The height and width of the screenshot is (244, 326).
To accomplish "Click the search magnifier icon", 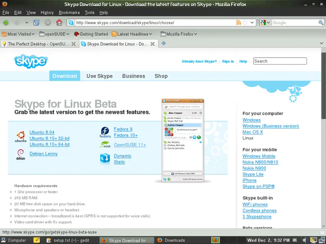I will click(321, 23).
